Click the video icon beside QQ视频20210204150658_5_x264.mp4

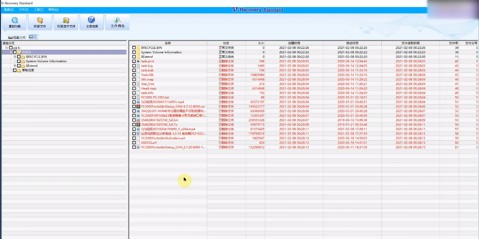point(138,129)
